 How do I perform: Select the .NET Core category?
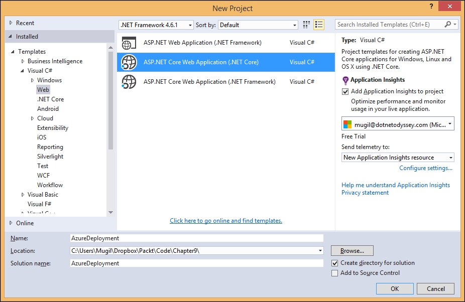[x=50, y=99]
